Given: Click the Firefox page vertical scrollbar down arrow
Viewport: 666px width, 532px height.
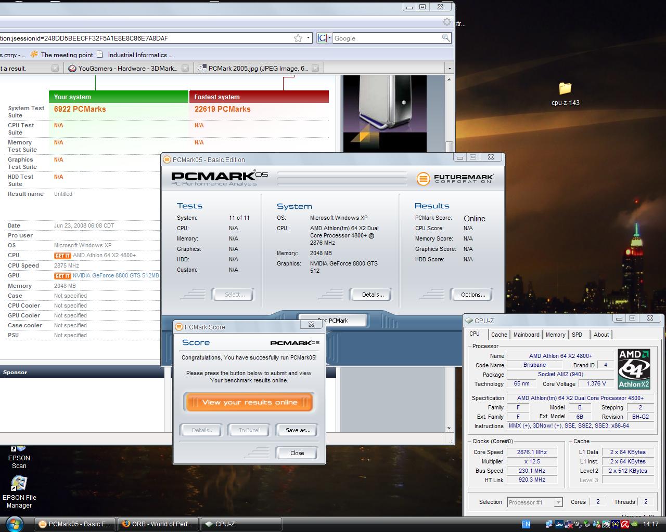Looking at the screenshot, I should click(450, 428).
